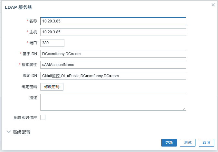The height and width of the screenshot is (152, 218).
Task: Close the LDAP 服务器 dialog
Action: [x=213, y=5]
